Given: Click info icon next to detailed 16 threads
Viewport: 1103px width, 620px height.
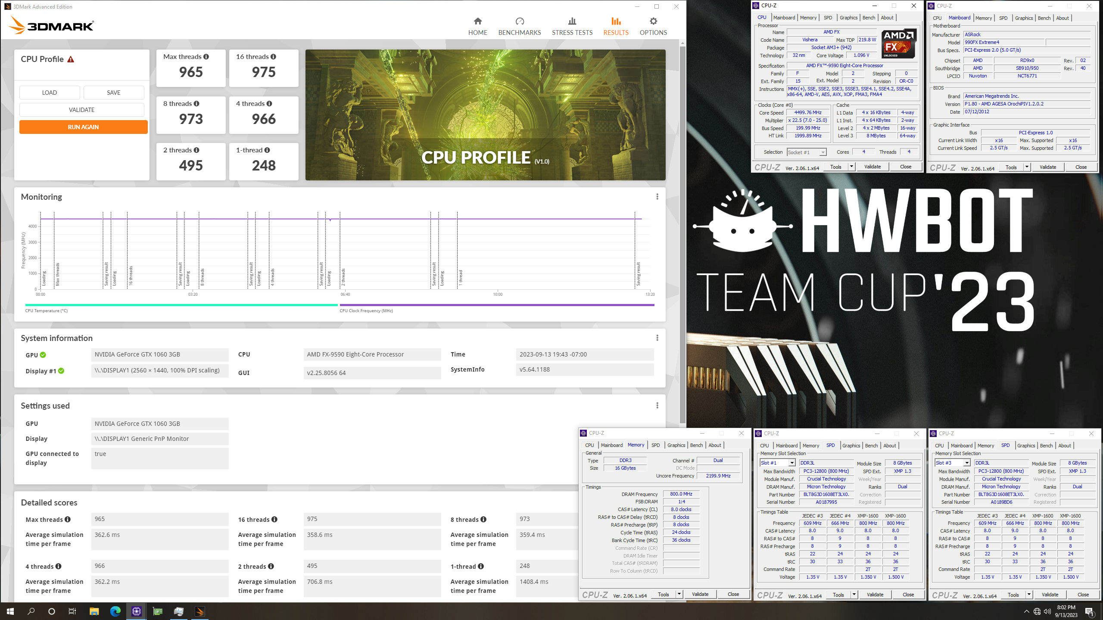Looking at the screenshot, I should [274, 520].
